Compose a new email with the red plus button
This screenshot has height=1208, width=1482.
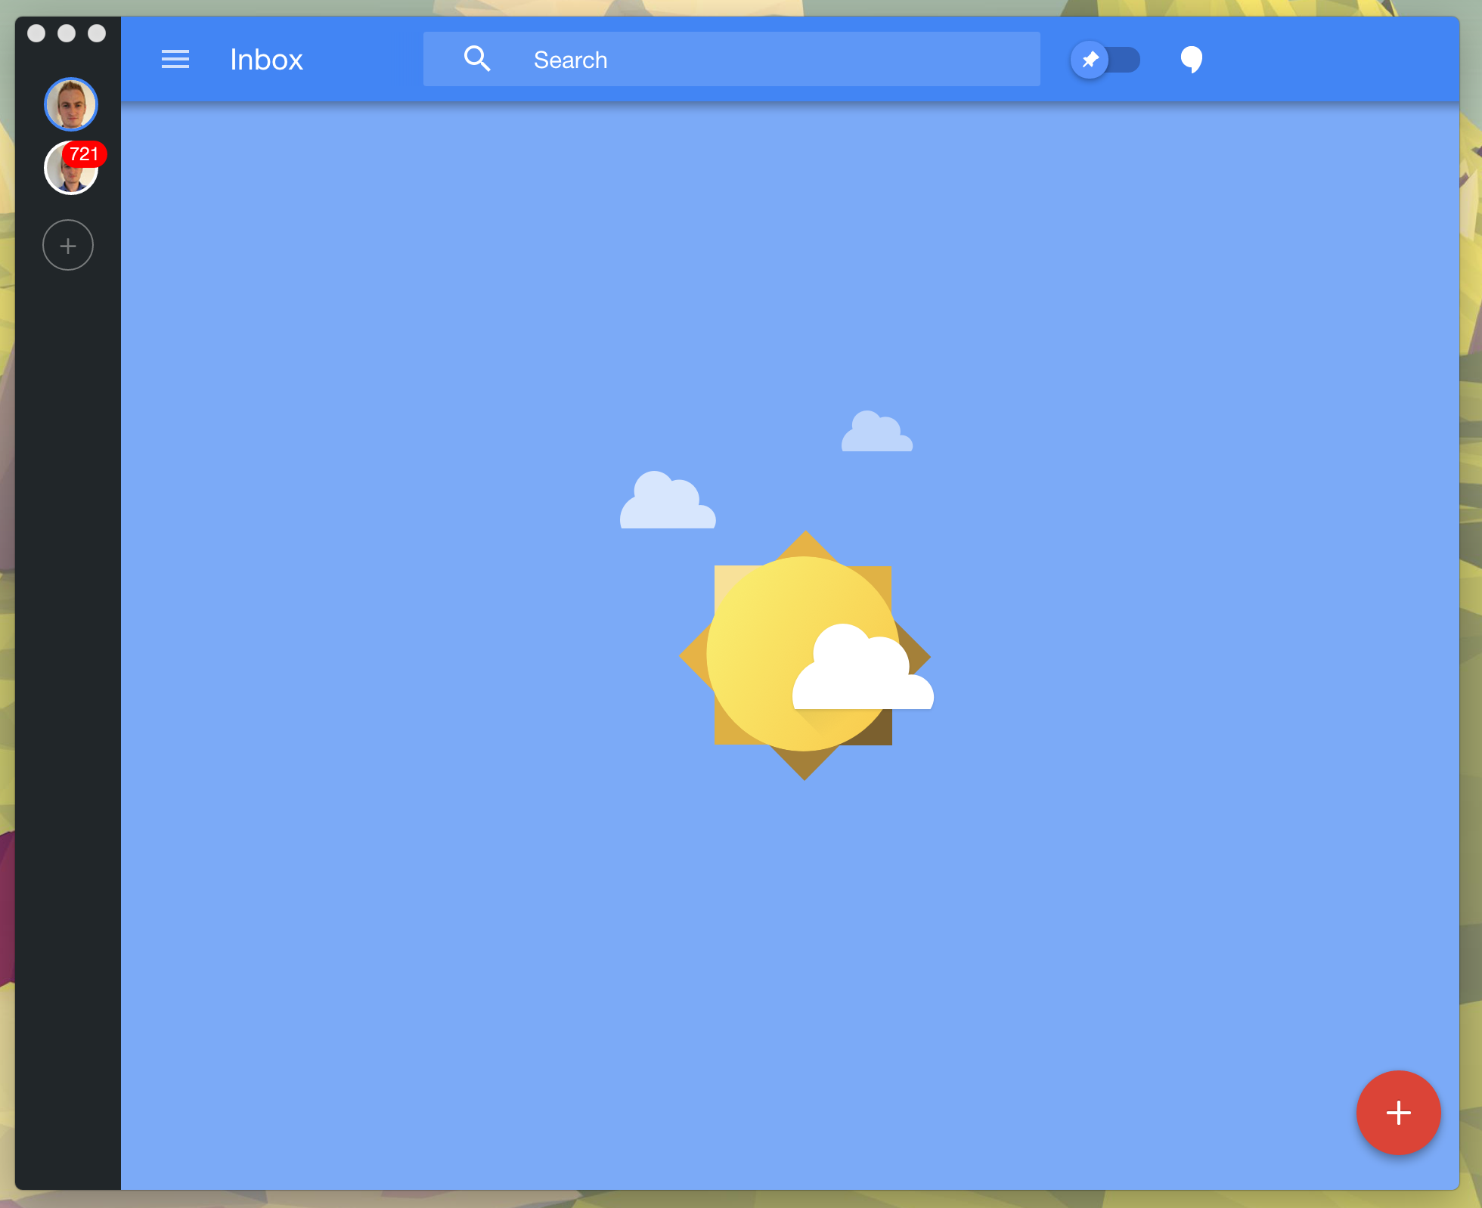(x=1398, y=1113)
